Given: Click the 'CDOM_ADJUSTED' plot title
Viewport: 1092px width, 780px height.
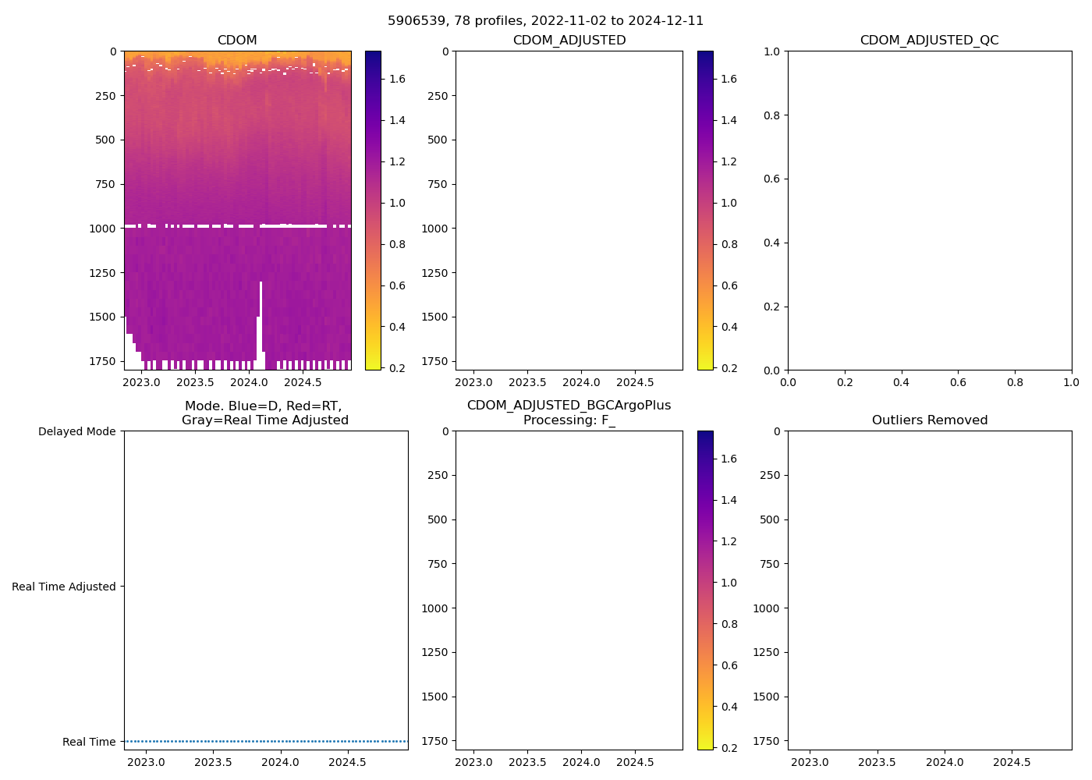Looking at the screenshot, I should coord(569,41).
